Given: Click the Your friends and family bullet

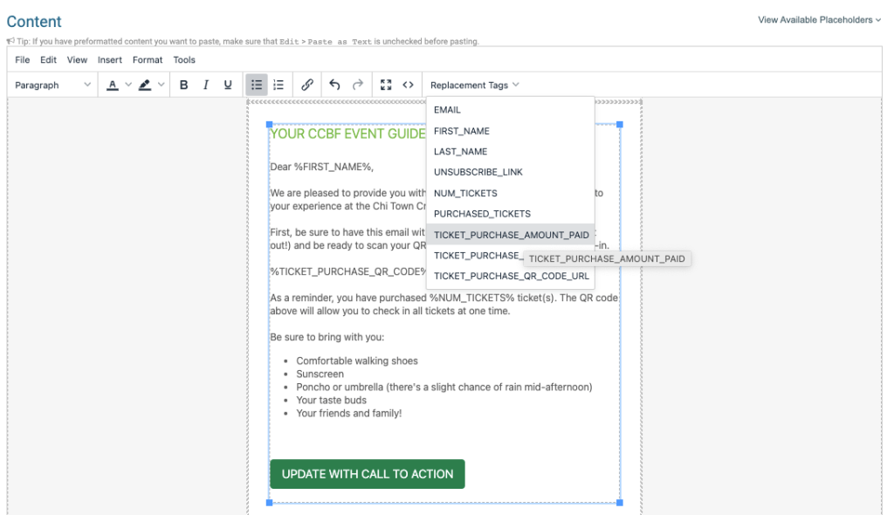Looking at the screenshot, I should pos(349,414).
